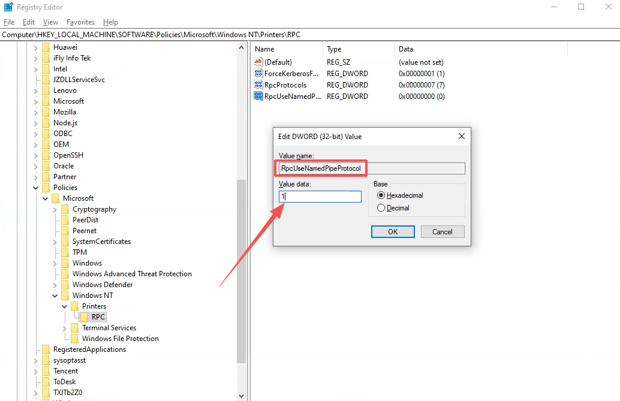Image resolution: width=620 pixels, height=401 pixels.
Task: Click the registry path address bar
Action: point(310,35)
